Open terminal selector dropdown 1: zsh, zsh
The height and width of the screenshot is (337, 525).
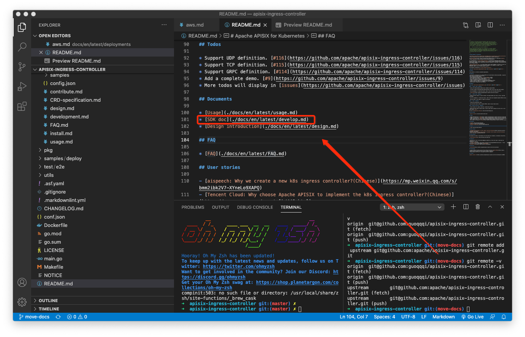[412, 207]
